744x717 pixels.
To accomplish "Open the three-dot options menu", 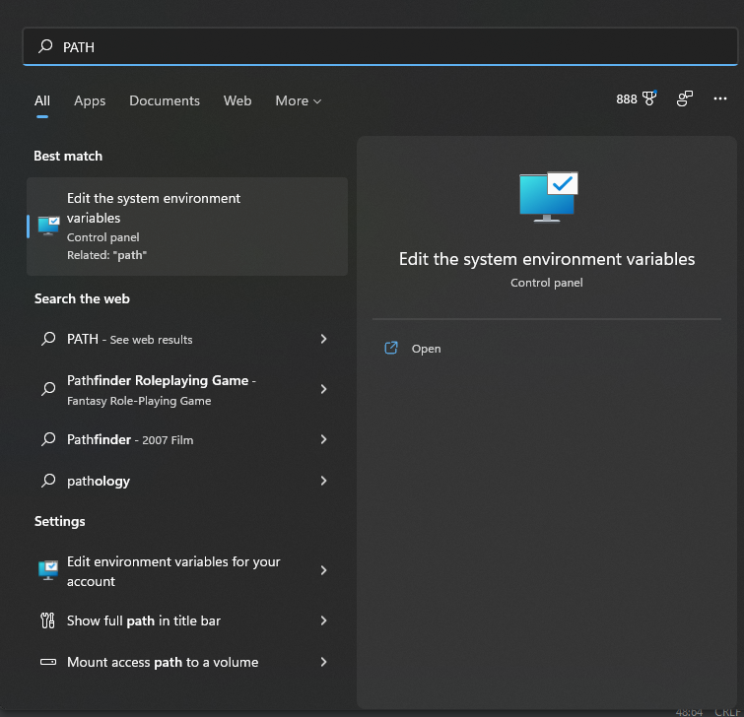I will (x=719, y=98).
